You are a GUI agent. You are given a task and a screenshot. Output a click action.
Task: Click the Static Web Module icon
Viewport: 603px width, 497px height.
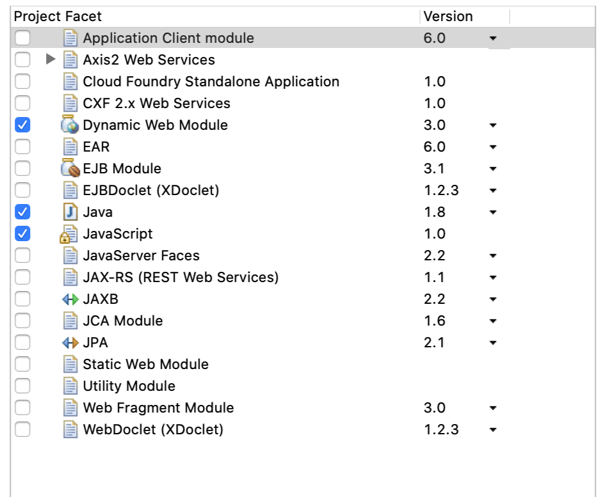(70, 364)
